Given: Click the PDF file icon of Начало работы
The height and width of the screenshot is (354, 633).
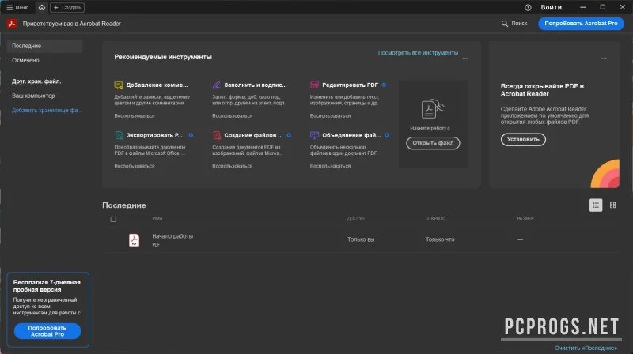Looking at the screenshot, I should (x=134, y=240).
